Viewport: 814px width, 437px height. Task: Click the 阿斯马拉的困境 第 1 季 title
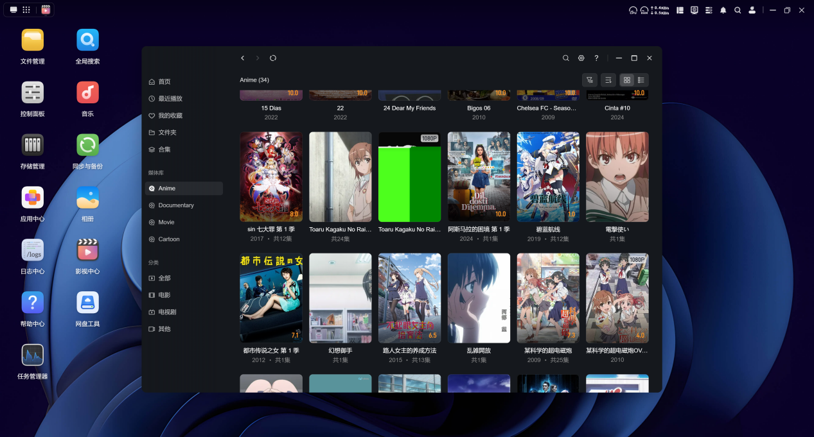[x=479, y=229]
